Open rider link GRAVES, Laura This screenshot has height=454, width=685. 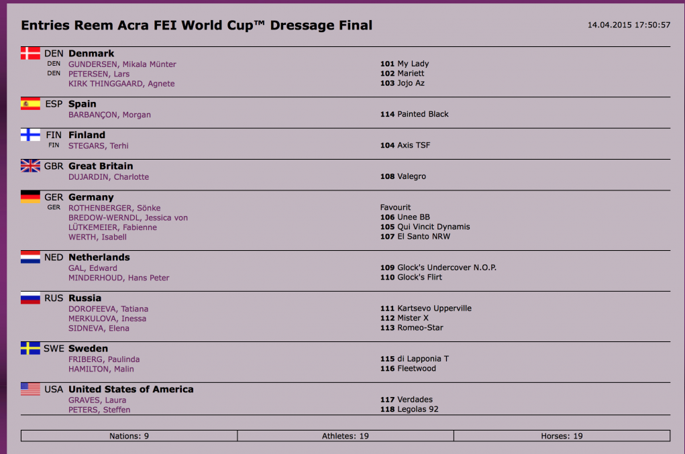(x=97, y=400)
